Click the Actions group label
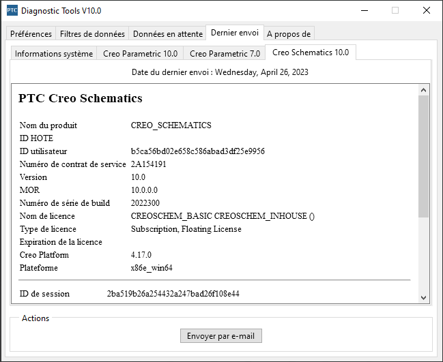This screenshot has width=443, height=362. [35, 318]
